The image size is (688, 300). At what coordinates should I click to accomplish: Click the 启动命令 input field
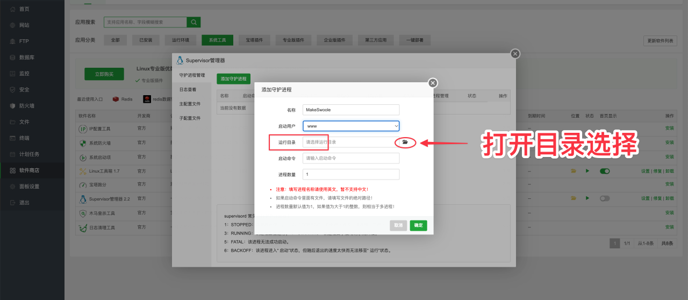point(351,158)
